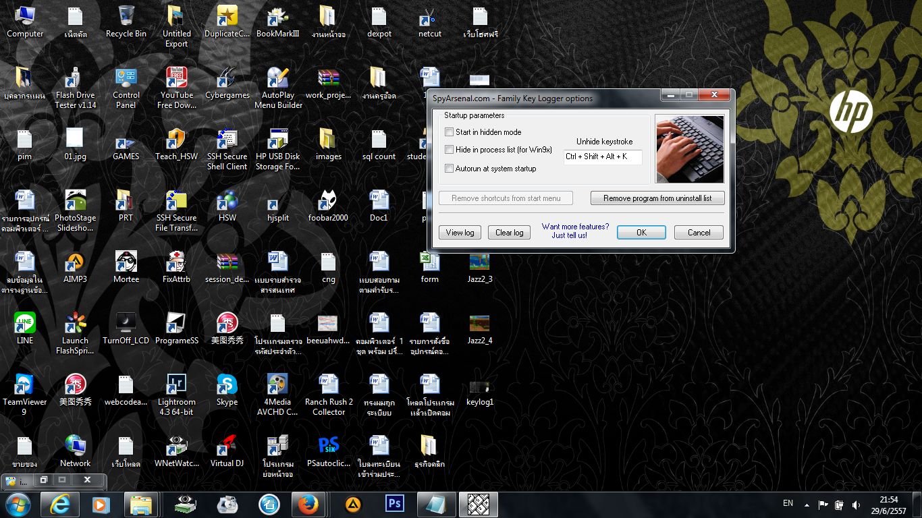The width and height of the screenshot is (922, 518).
Task: Click the keyboard photo in the Key Logger dialog
Action: [689, 149]
